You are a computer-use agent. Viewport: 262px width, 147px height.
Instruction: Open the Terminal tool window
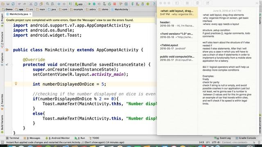click(13, 138)
